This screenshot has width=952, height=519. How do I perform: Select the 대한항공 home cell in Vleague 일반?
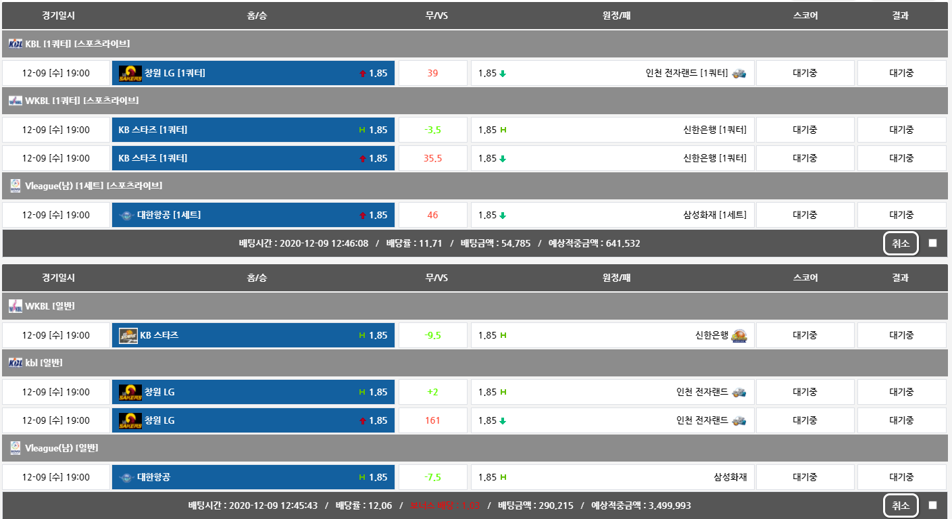point(253,477)
